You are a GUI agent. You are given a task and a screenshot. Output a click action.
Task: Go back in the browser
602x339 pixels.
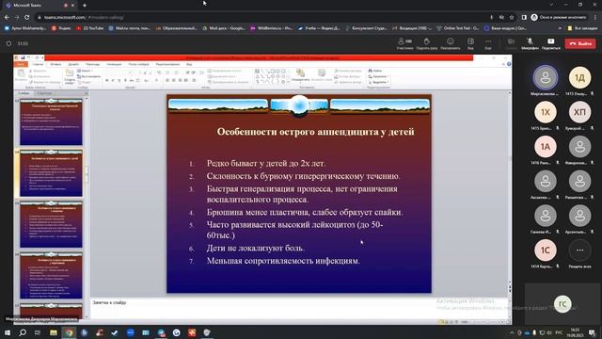pyautogui.click(x=7, y=17)
